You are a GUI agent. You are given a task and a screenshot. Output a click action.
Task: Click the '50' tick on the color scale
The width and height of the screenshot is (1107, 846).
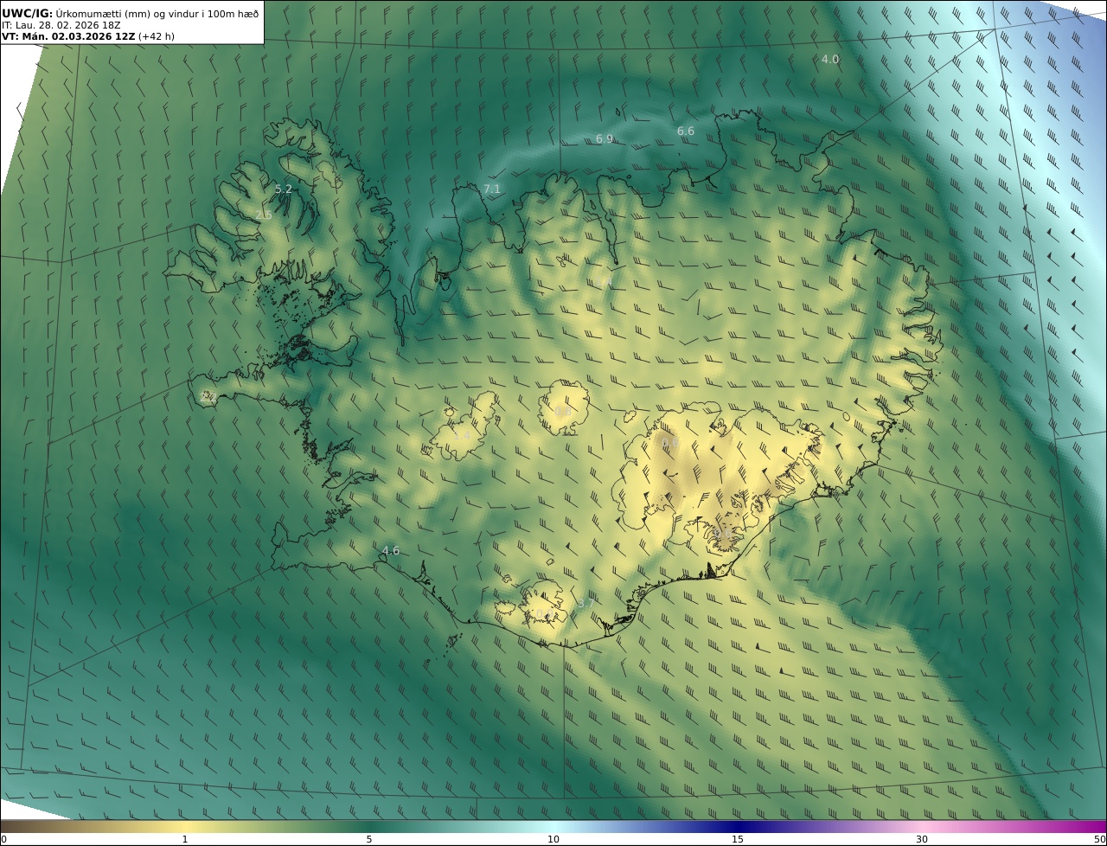[x=1100, y=840]
